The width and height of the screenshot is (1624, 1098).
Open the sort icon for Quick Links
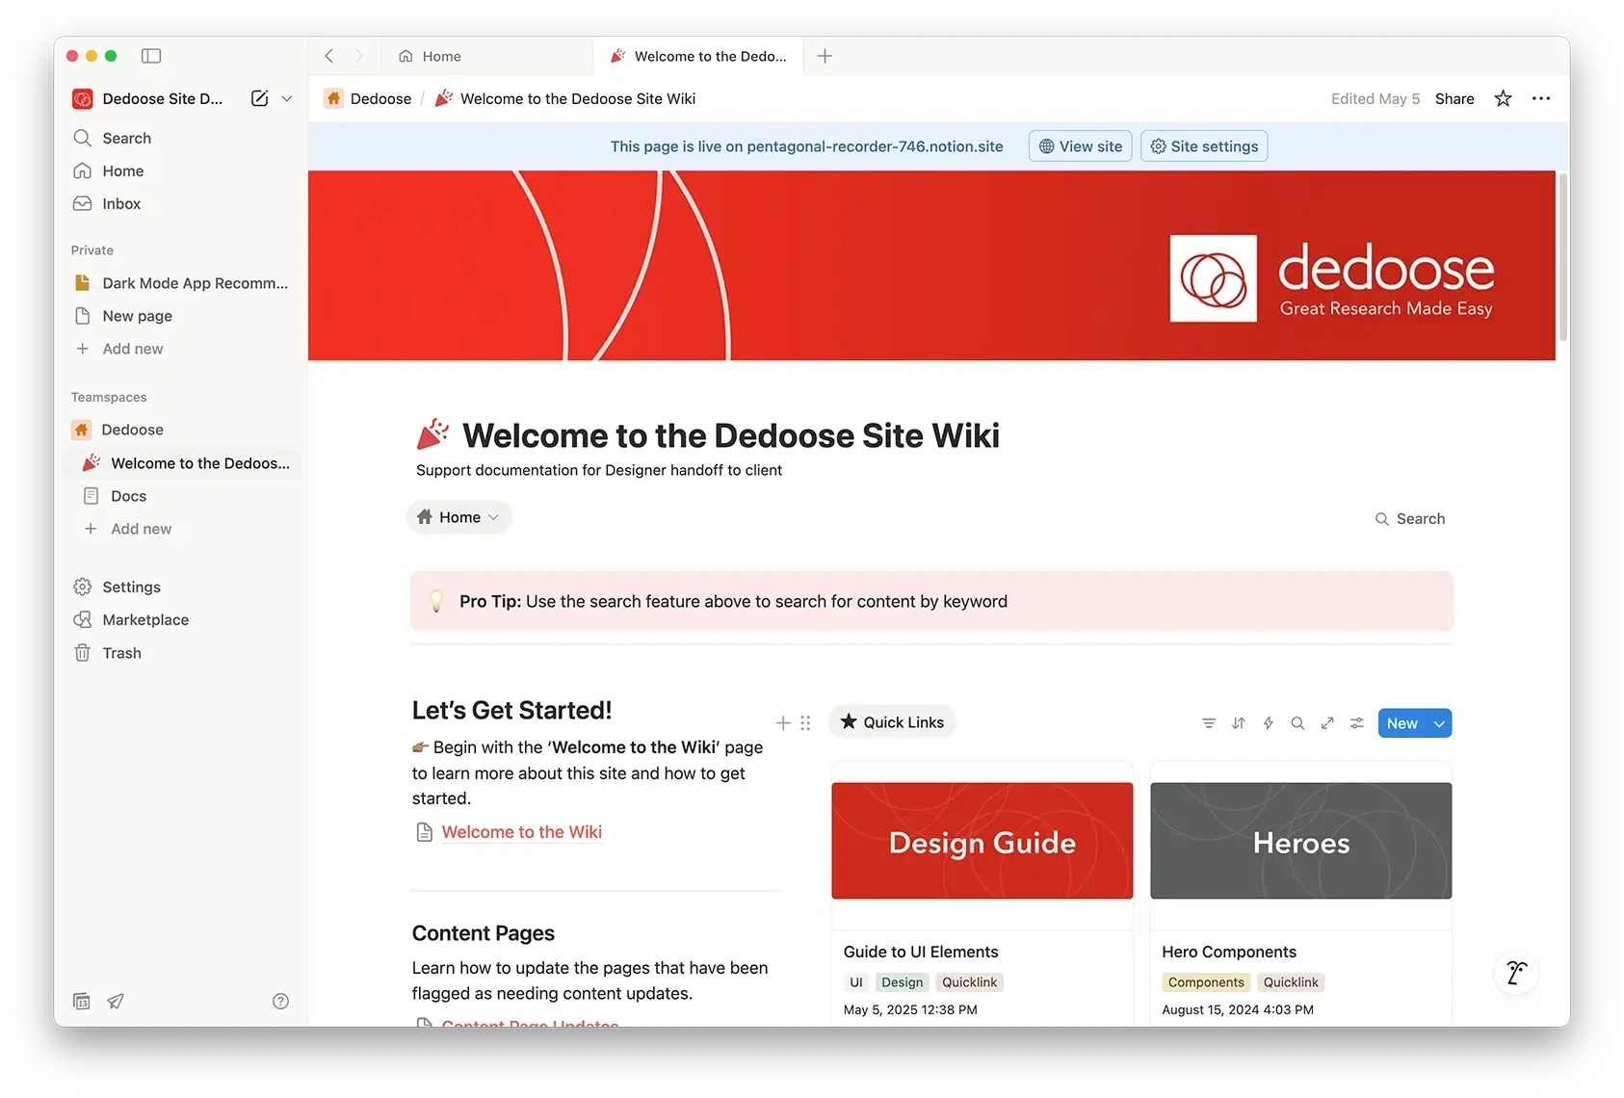pos(1239,723)
